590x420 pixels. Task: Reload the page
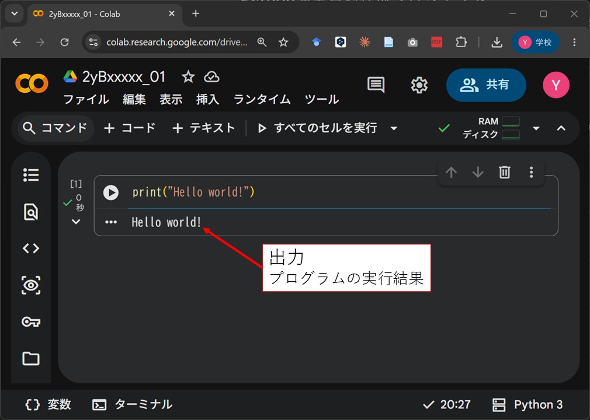pos(65,42)
